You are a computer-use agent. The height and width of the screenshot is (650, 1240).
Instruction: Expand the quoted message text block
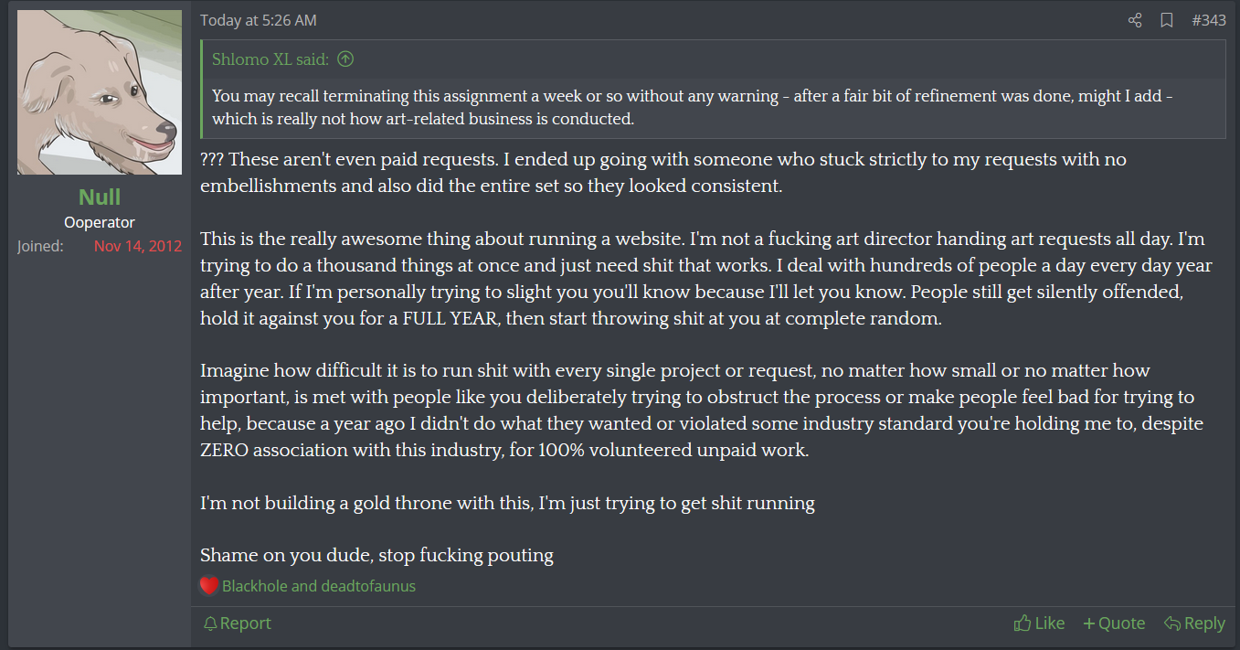click(x=715, y=107)
